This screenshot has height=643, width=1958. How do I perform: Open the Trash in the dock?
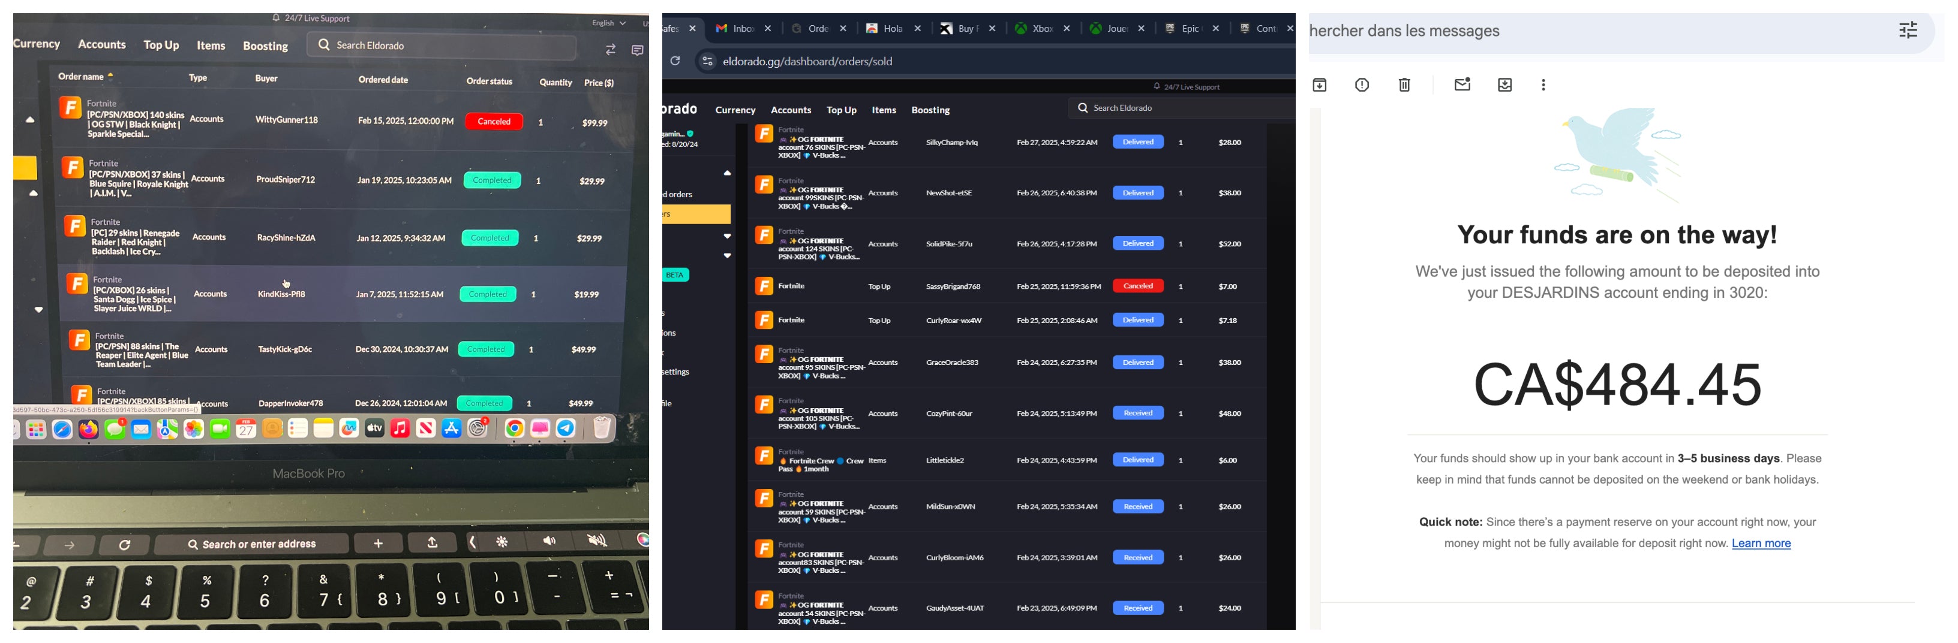[x=602, y=428]
